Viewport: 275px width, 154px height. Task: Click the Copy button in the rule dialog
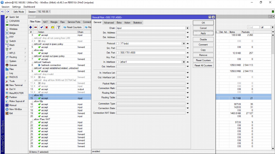tap(203, 50)
